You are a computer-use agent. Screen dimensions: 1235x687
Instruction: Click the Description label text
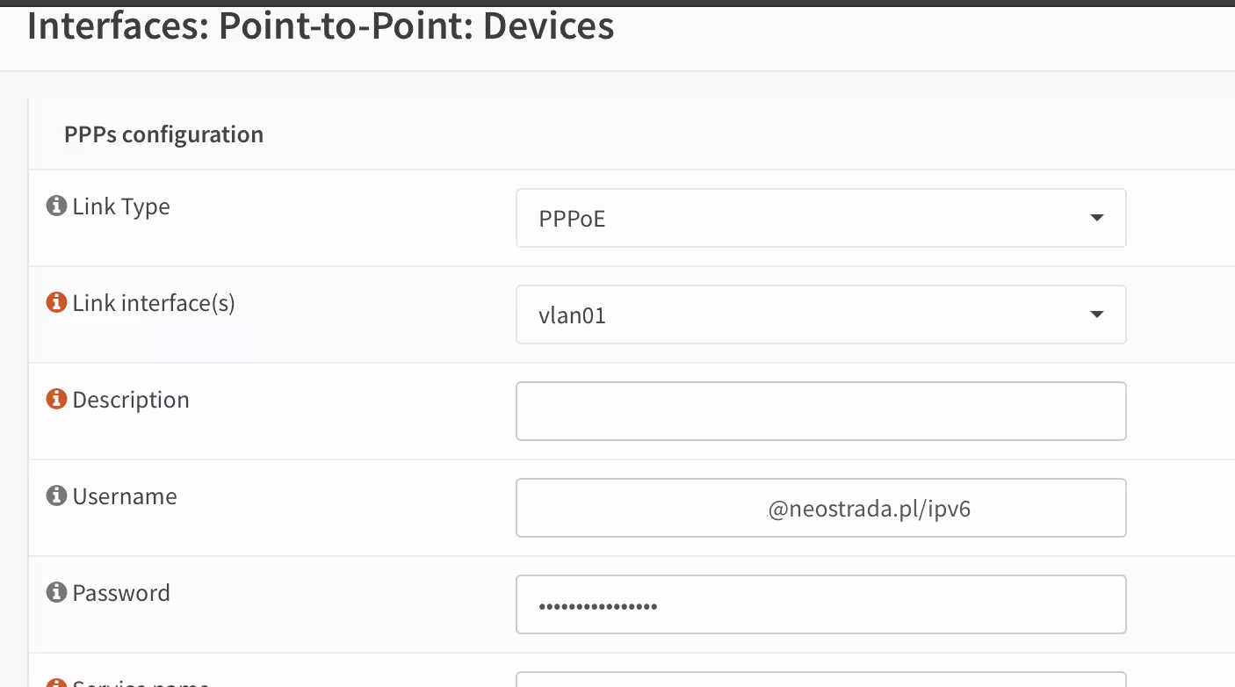[131, 401]
